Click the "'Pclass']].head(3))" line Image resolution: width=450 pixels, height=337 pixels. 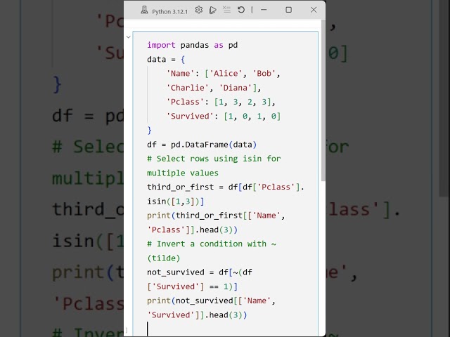192,230
